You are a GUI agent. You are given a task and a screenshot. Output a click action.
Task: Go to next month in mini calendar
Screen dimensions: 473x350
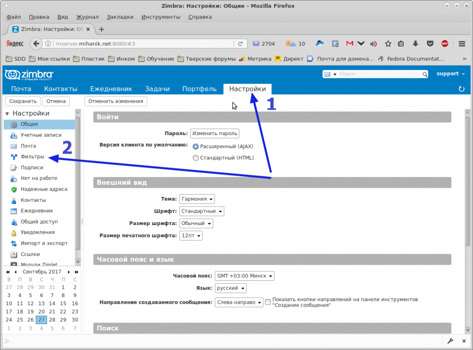pyautogui.click(x=69, y=272)
